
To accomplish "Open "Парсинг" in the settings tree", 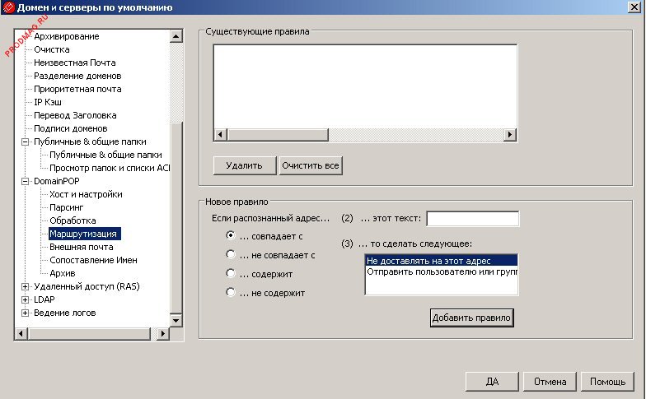I will [66, 207].
